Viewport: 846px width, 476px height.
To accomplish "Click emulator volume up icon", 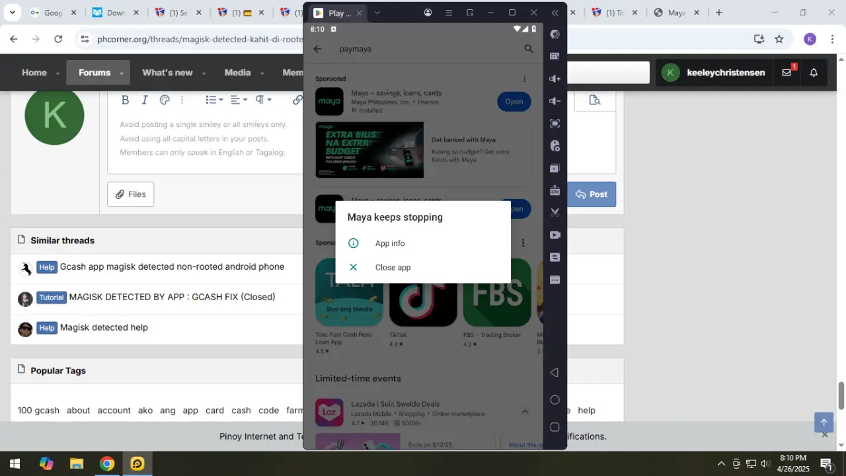I will coord(555,79).
